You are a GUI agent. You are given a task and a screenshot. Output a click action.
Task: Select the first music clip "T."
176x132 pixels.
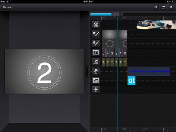pyautogui.click(x=104, y=62)
